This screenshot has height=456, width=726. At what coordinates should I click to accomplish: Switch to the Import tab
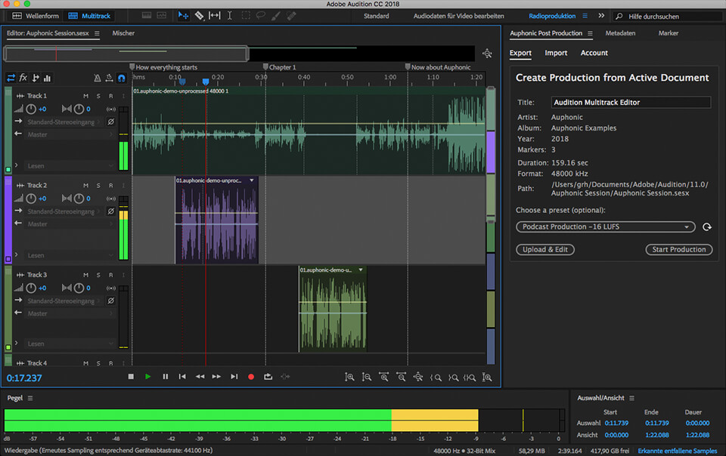tap(556, 53)
